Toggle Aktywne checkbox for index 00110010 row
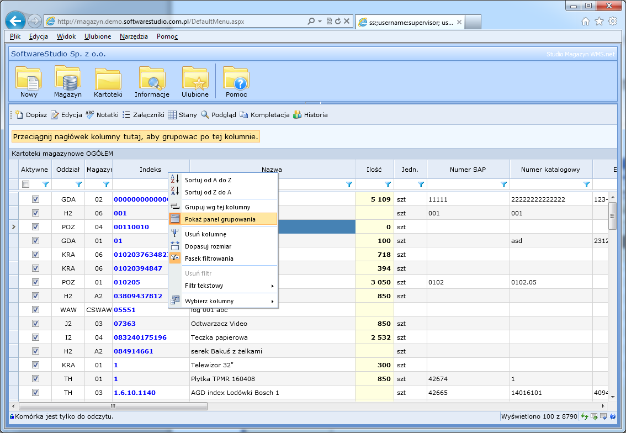 click(35, 227)
